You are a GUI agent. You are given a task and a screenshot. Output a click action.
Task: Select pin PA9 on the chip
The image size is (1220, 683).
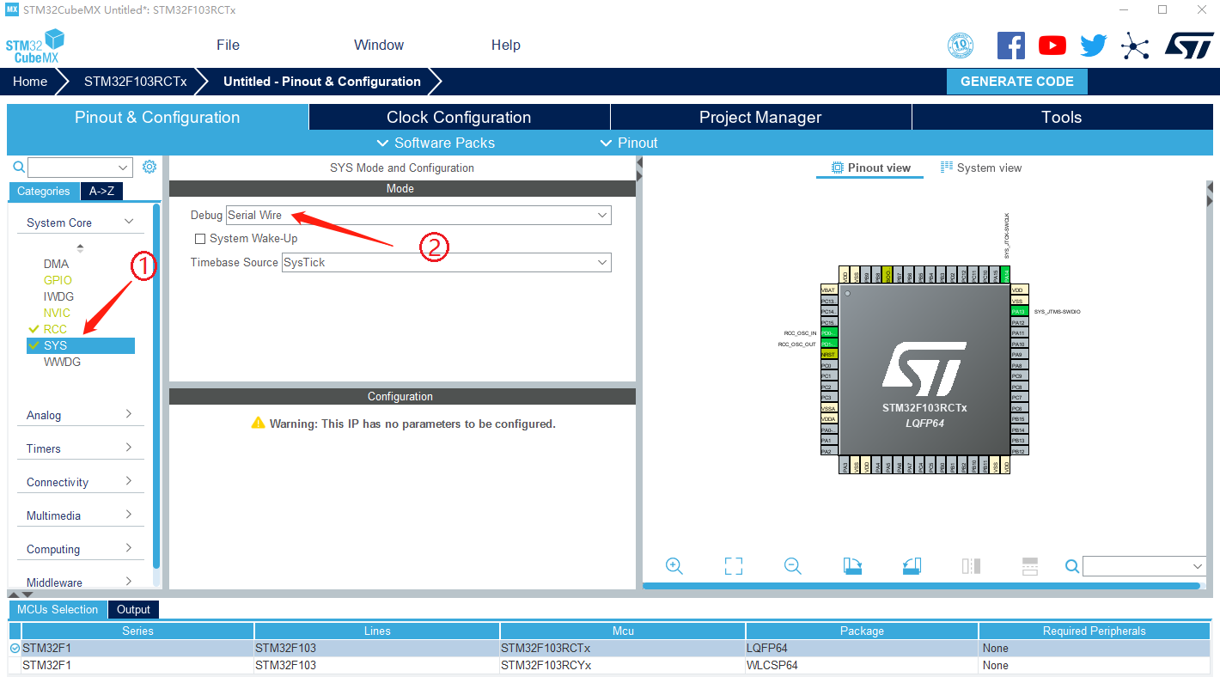click(1019, 354)
